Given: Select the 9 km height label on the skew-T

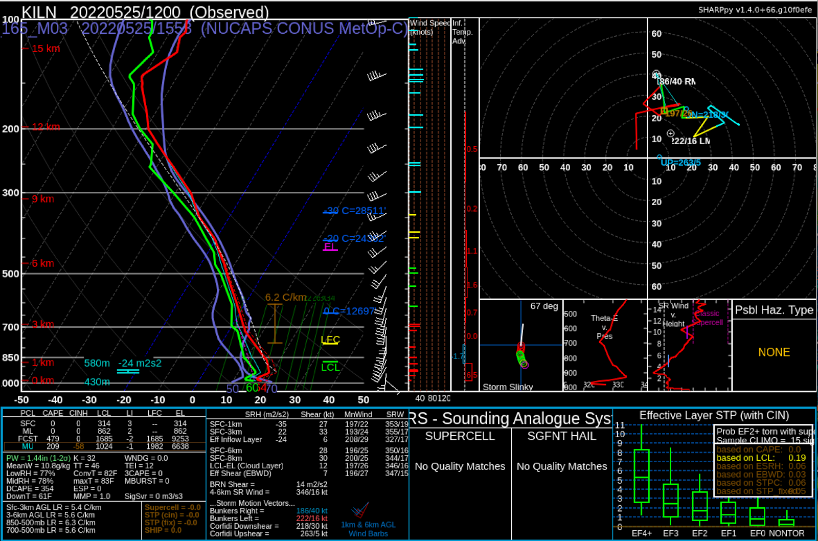Looking at the screenshot, I should click(43, 199).
